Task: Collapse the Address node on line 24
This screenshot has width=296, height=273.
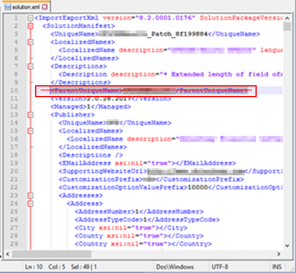Action: [30, 204]
